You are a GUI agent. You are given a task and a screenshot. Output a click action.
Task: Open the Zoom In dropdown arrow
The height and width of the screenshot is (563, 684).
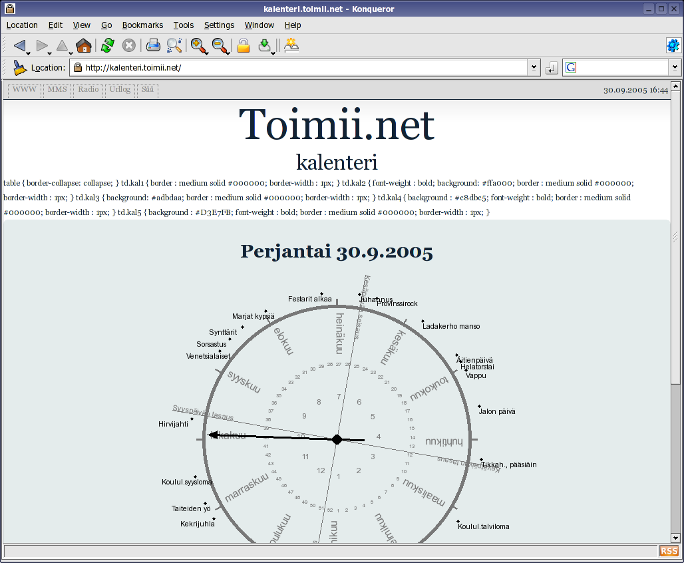pos(206,53)
